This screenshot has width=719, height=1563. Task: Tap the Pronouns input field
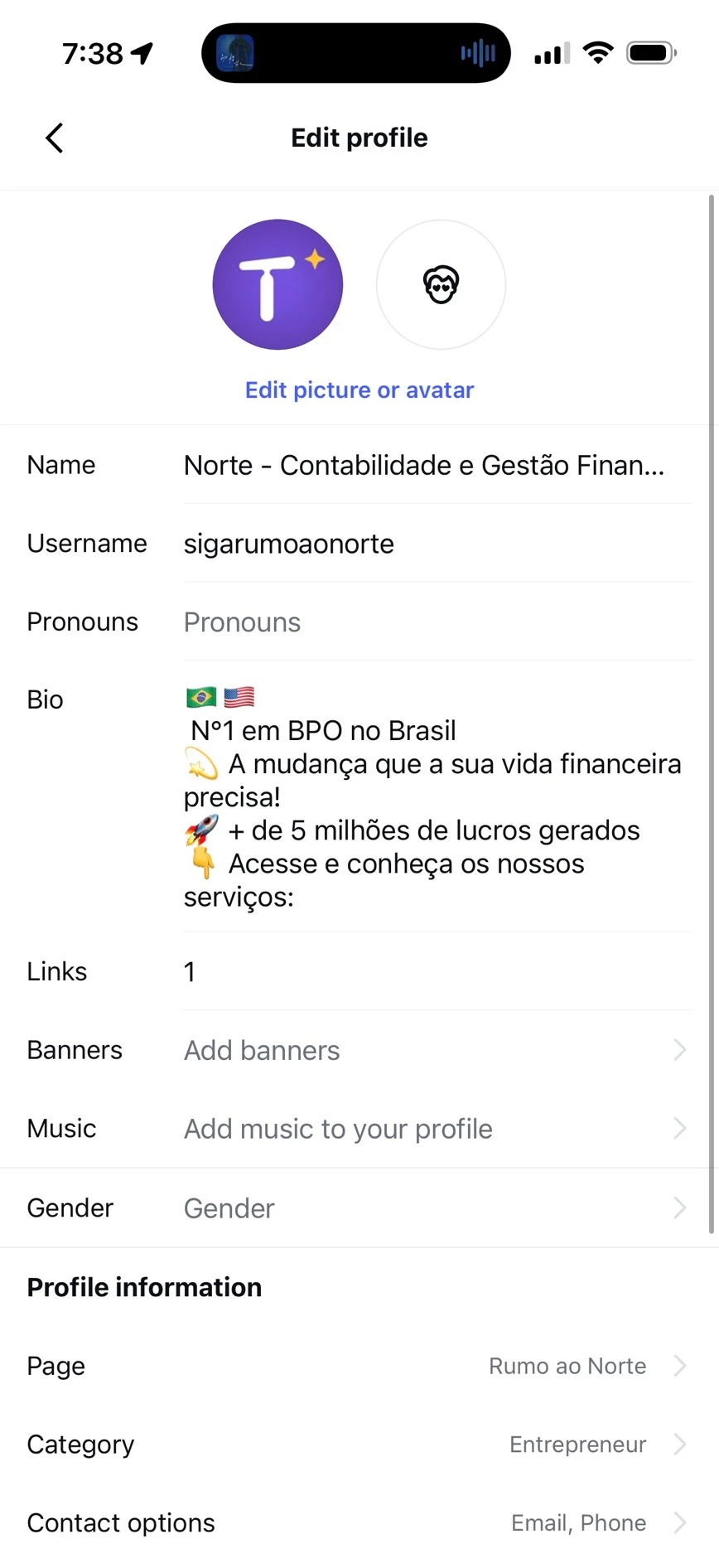(437, 622)
